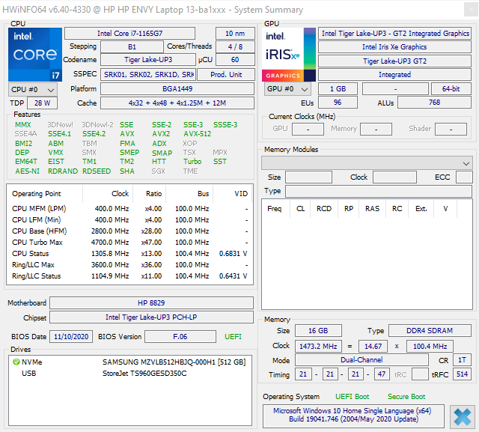Image resolution: width=479 pixels, height=432 pixels.
Task: Click the Prod. Unit field
Action: pyautogui.click(x=225, y=75)
